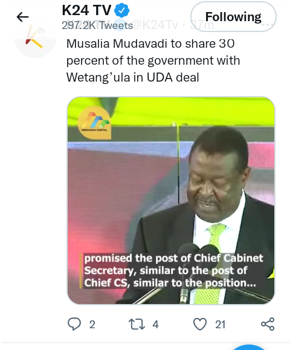Open the reply speech bubble icon
This screenshot has height=350, width=290.
pyautogui.click(x=74, y=324)
